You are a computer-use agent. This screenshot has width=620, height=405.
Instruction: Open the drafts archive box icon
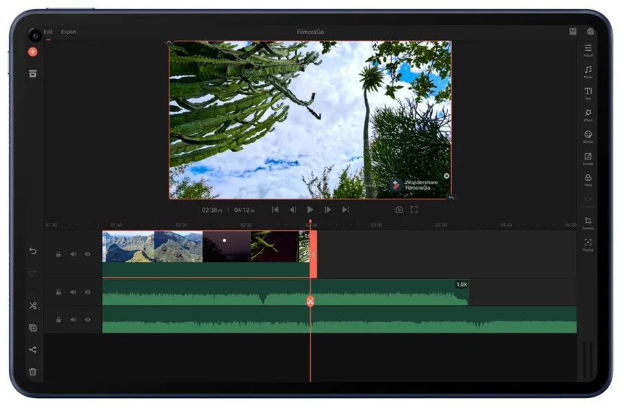pos(33,74)
